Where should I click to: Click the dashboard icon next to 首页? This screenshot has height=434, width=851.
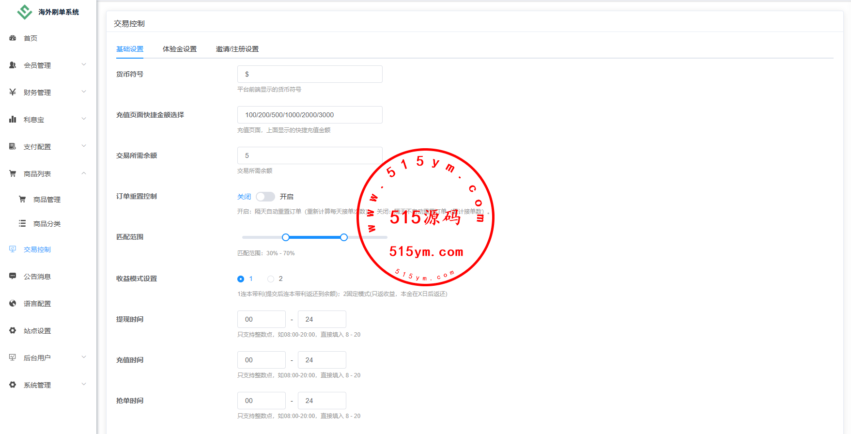click(13, 38)
